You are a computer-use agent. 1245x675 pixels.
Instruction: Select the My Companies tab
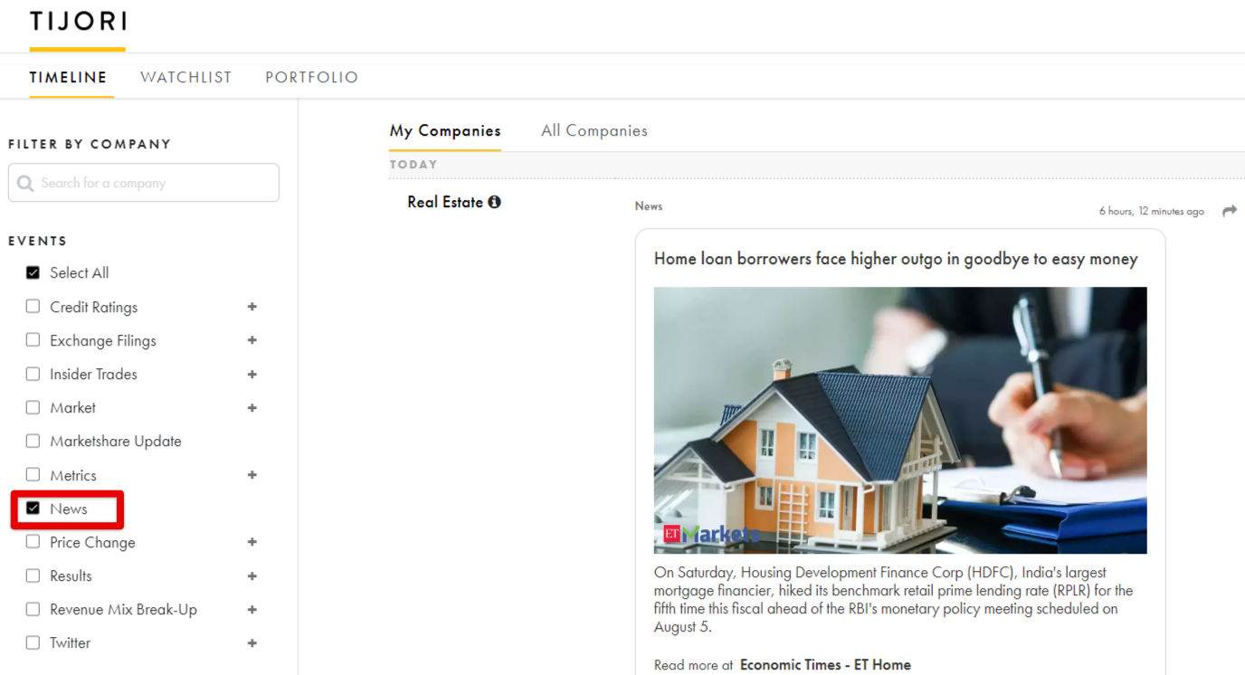pos(445,130)
